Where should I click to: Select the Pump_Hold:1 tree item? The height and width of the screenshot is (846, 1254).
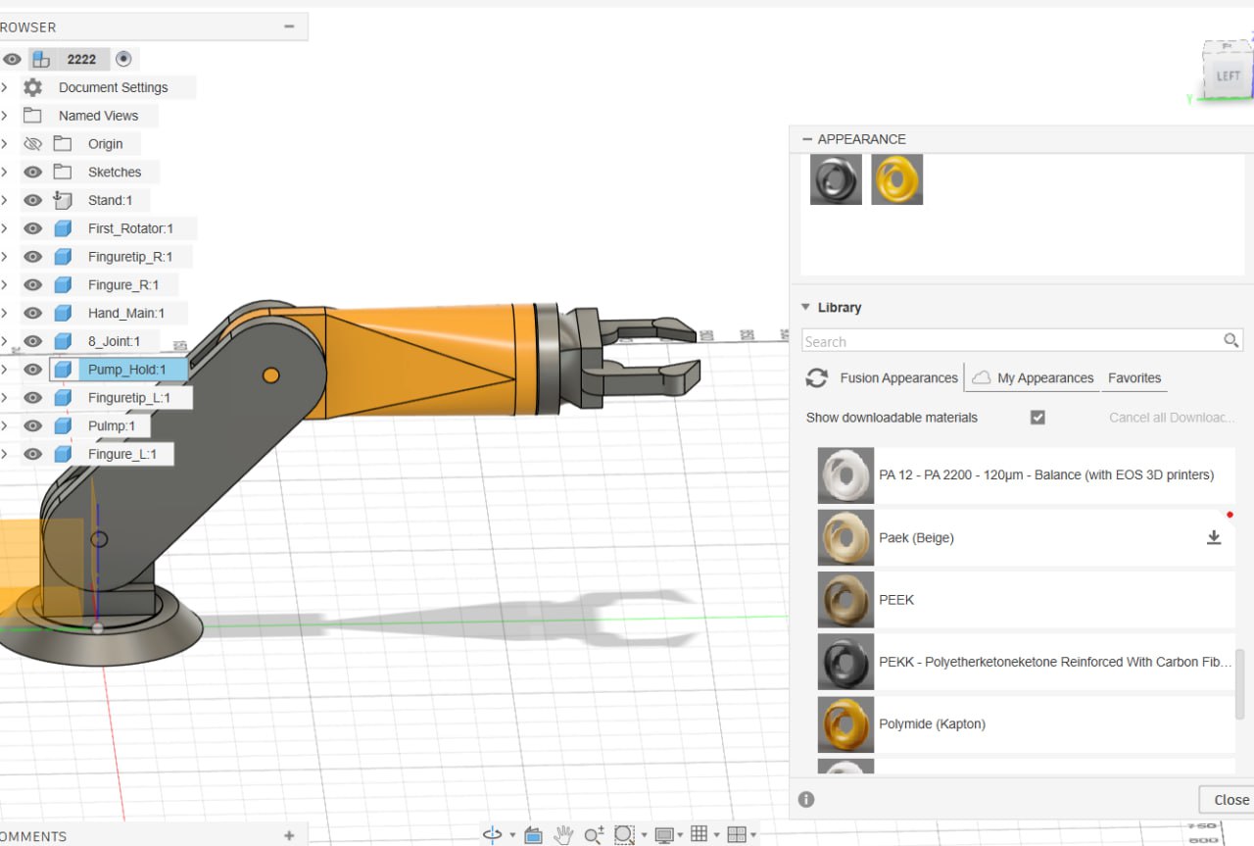127,370
